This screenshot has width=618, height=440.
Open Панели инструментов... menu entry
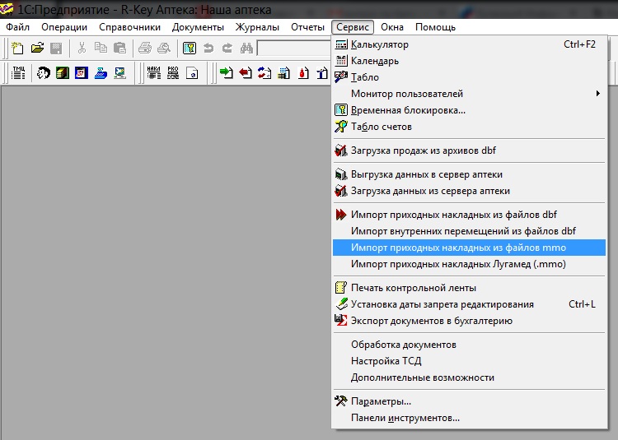[405, 418]
